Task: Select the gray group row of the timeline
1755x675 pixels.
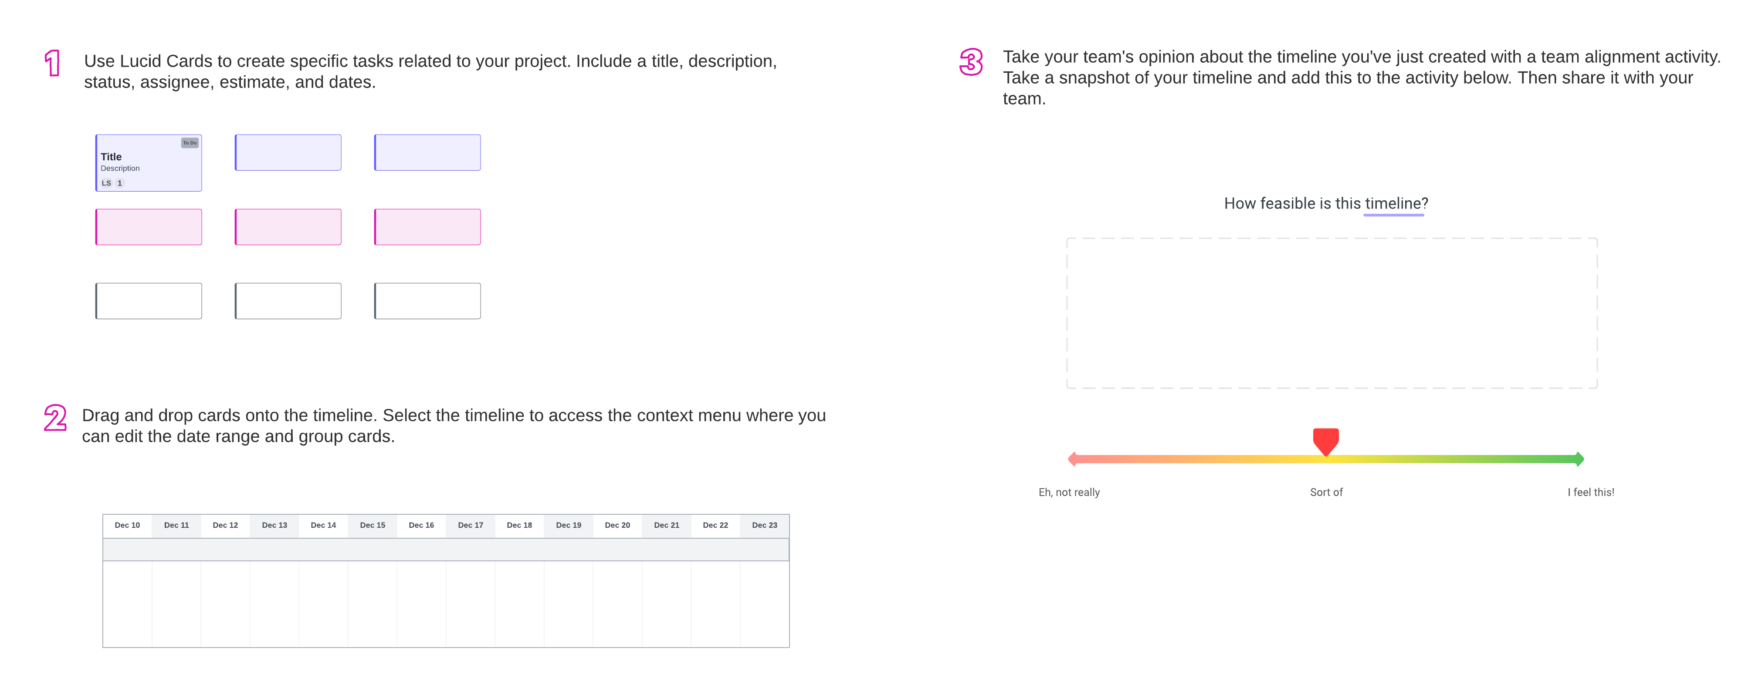Action: tap(446, 550)
